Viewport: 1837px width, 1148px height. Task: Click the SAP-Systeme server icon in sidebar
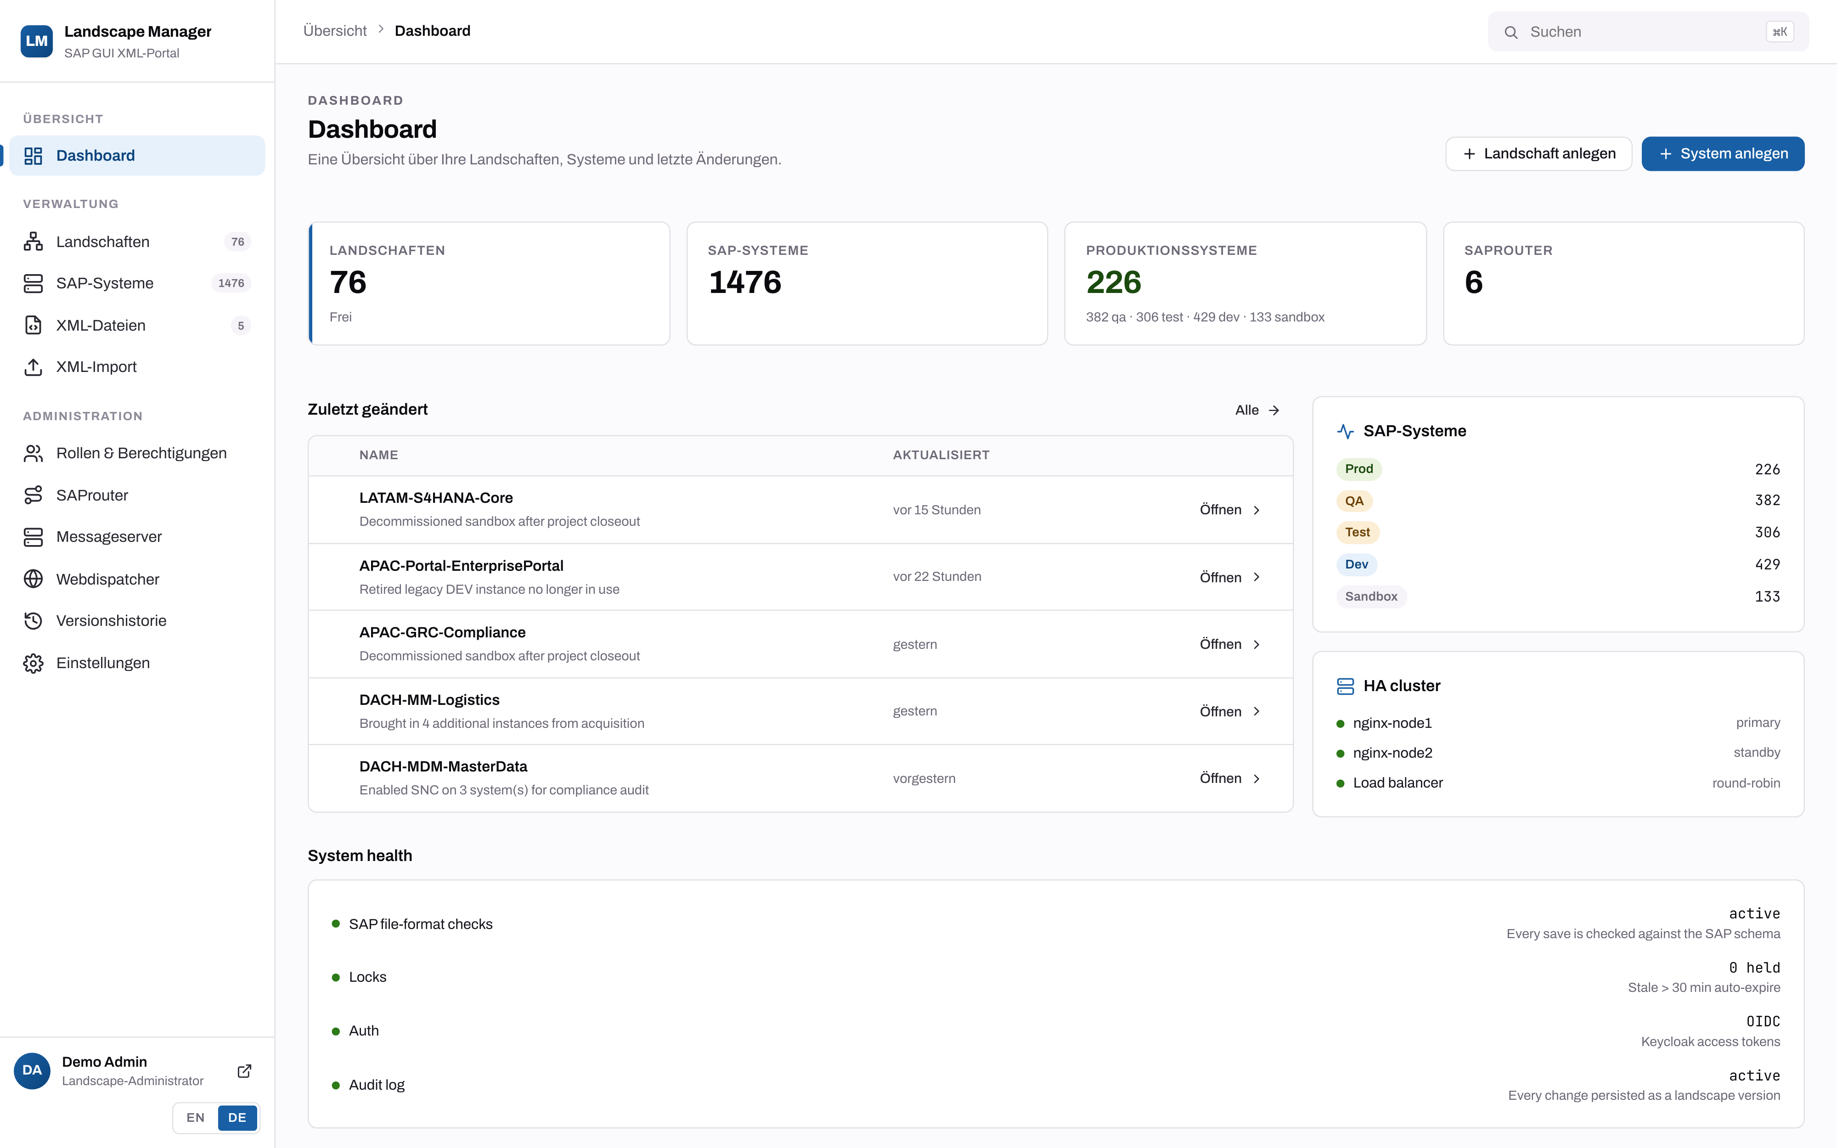(34, 283)
